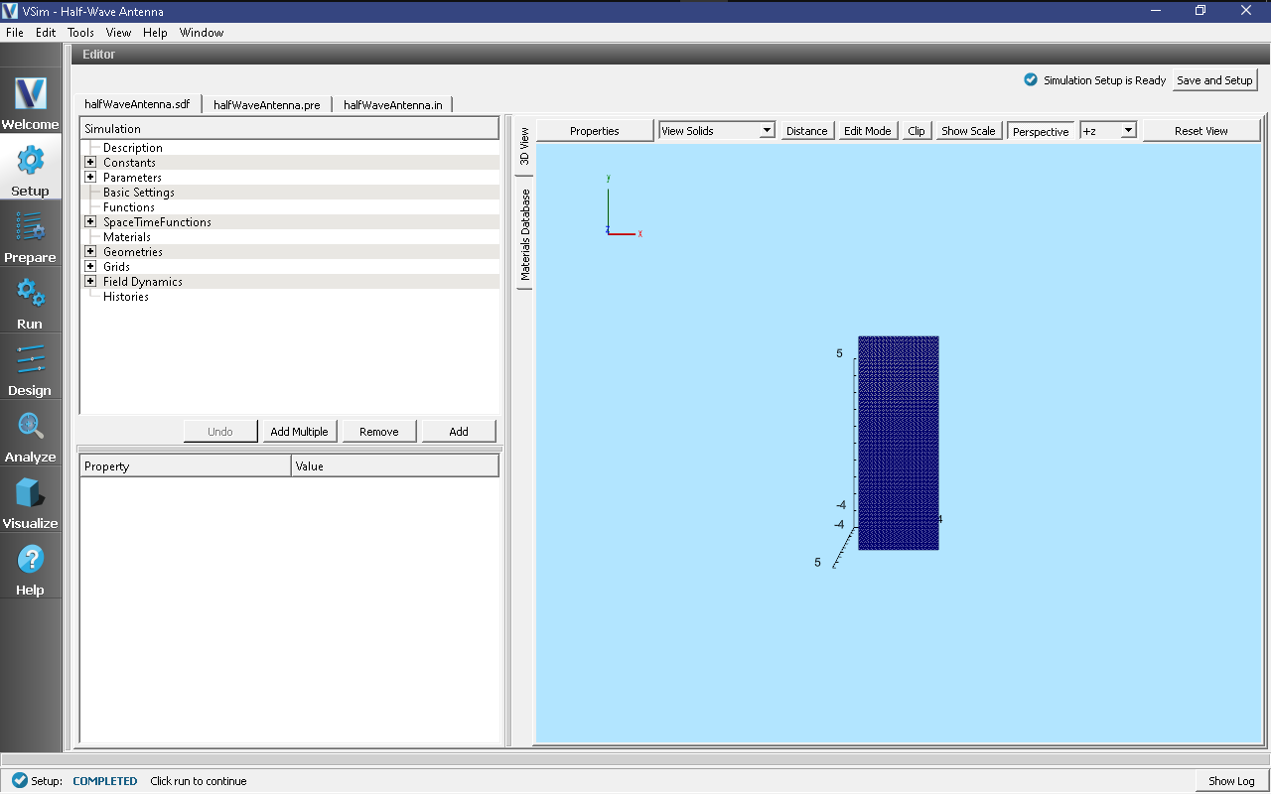This screenshot has width=1271, height=794.
Task: Click the Property column header
Action: tap(186, 465)
